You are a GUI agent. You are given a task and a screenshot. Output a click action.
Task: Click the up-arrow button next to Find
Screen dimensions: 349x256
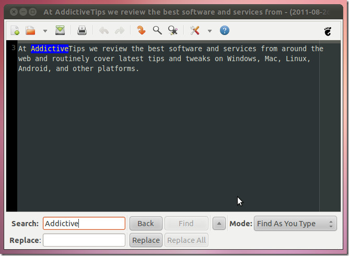point(219,223)
